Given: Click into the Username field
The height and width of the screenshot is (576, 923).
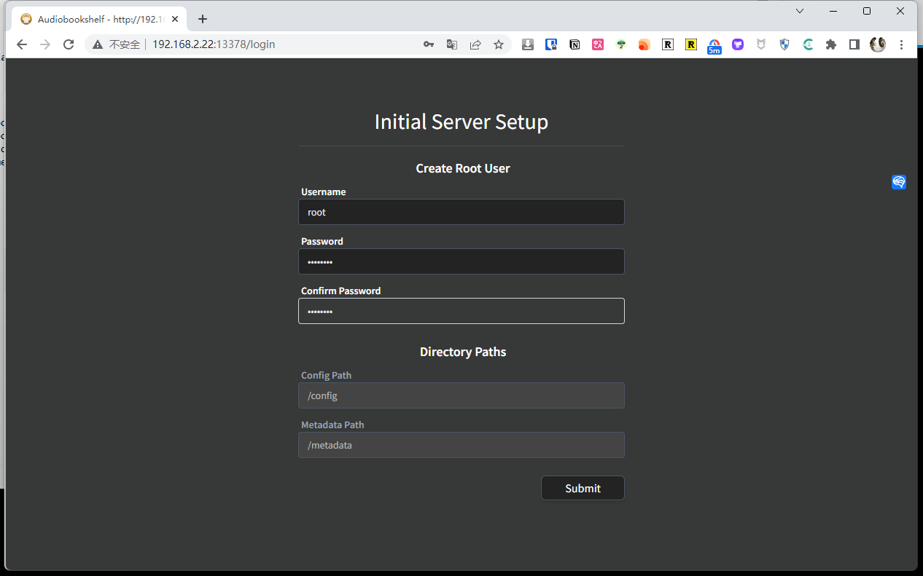Looking at the screenshot, I should click(461, 212).
